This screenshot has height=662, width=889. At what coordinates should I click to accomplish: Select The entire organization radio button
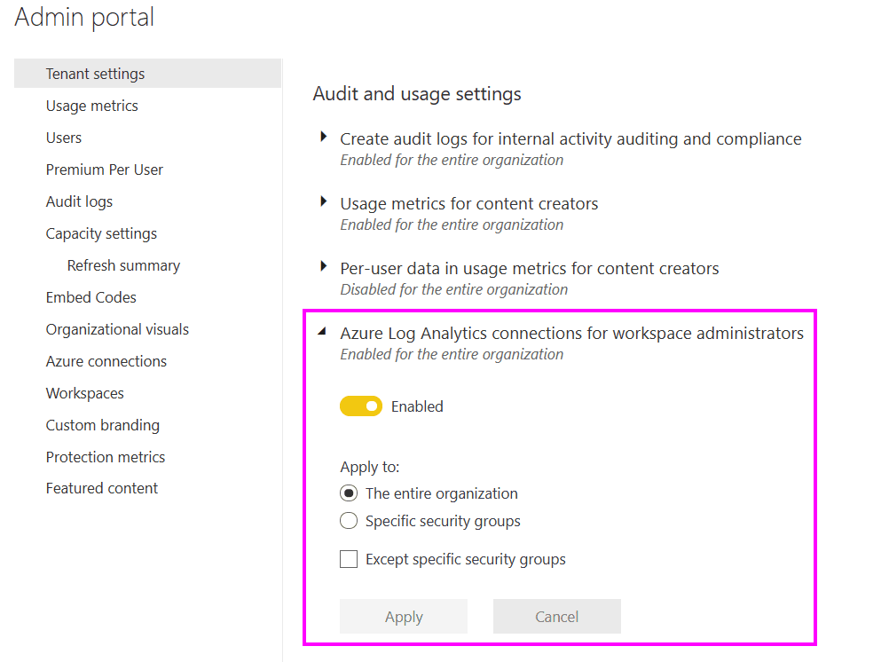[x=349, y=493]
